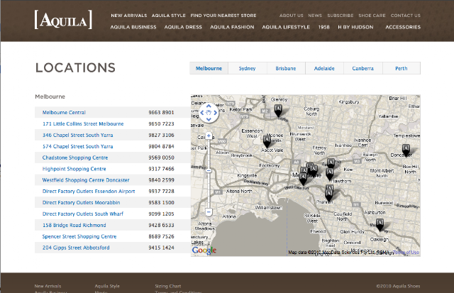Open the Melbourne Central store link
The width and height of the screenshot is (454, 293).
[64, 112]
